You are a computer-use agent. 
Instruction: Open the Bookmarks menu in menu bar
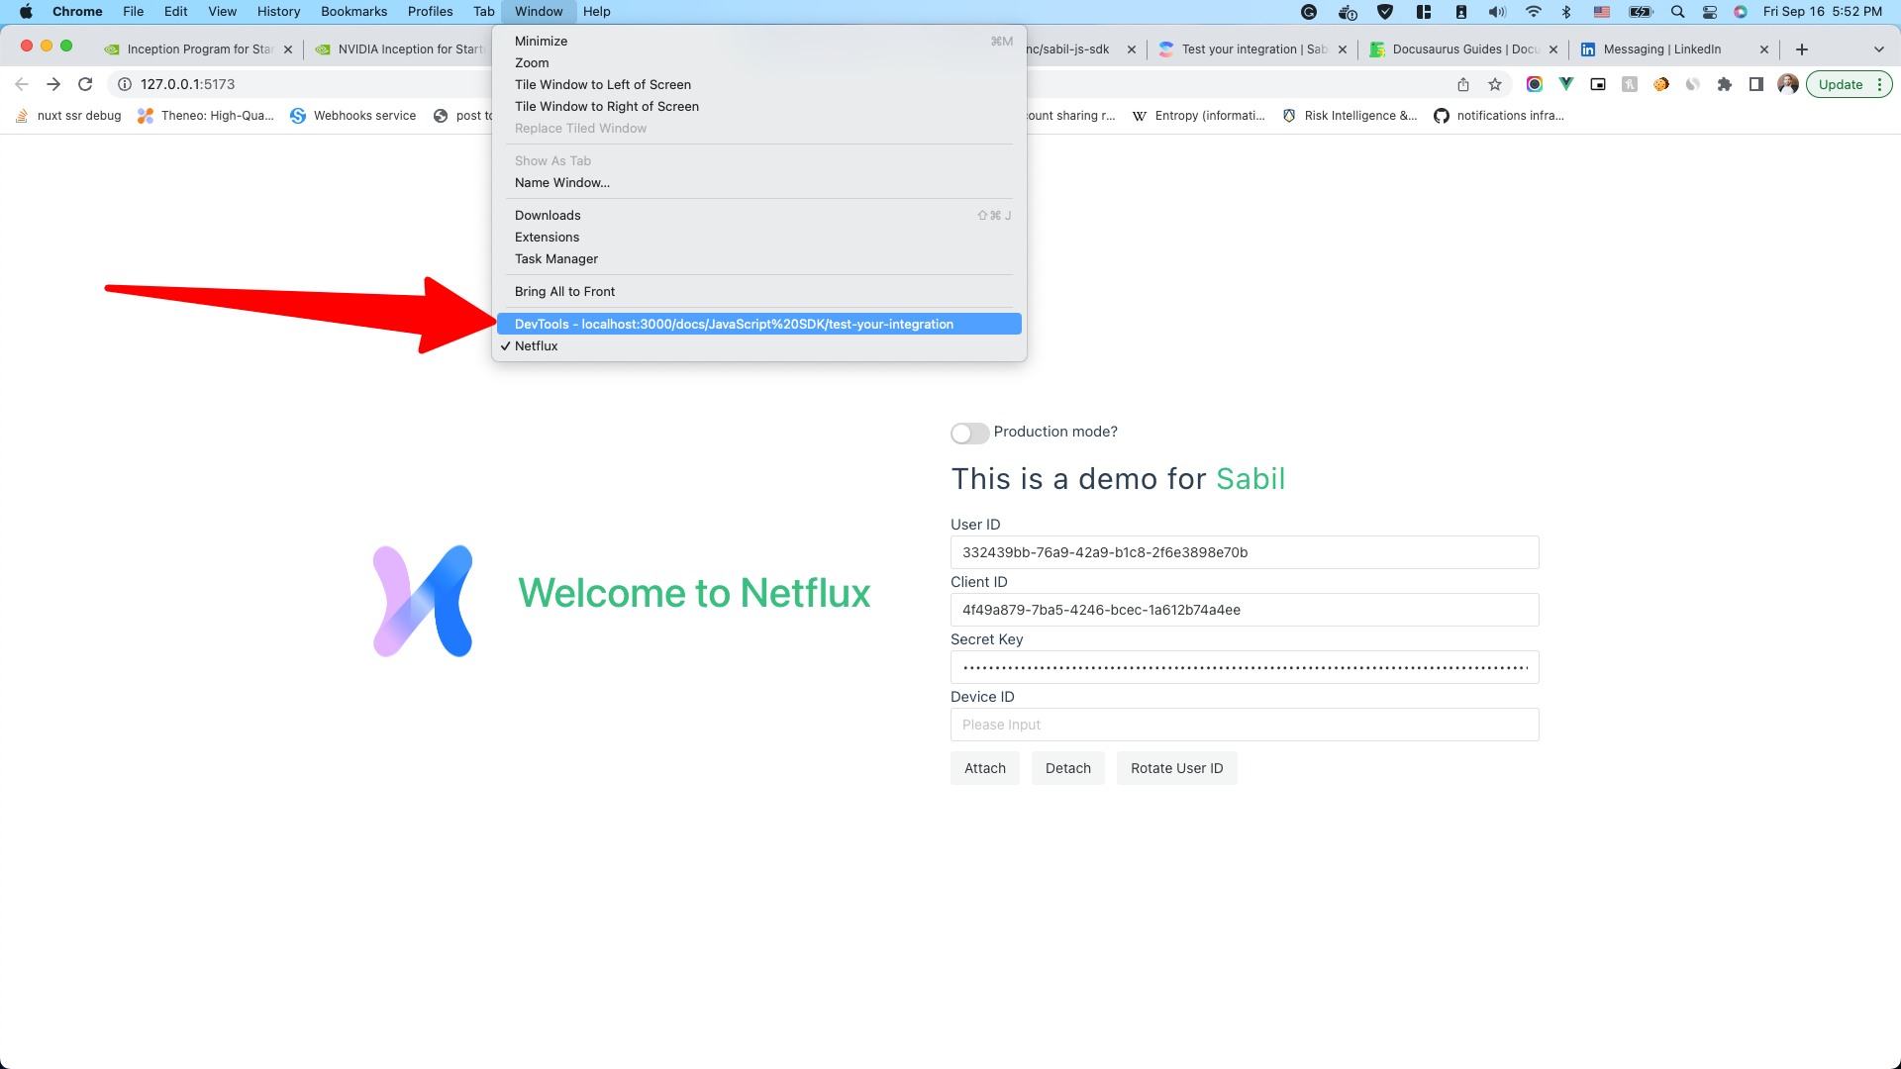click(353, 12)
